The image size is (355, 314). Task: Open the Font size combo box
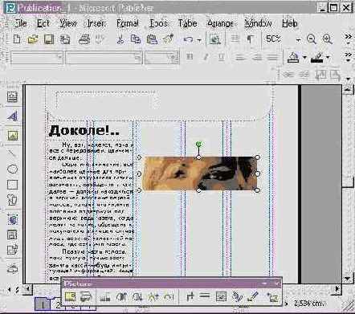(161, 57)
